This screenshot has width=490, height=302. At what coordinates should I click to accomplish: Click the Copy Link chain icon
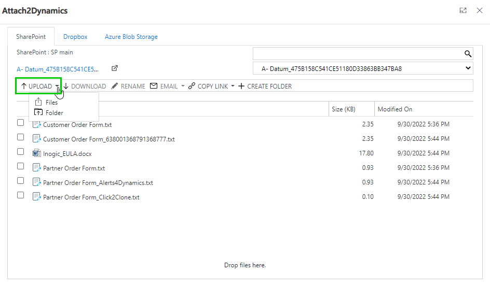(x=192, y=86)
